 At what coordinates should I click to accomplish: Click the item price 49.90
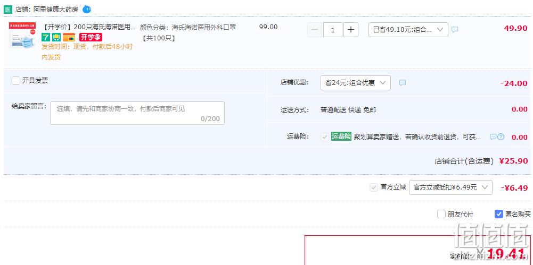[515, 28]
